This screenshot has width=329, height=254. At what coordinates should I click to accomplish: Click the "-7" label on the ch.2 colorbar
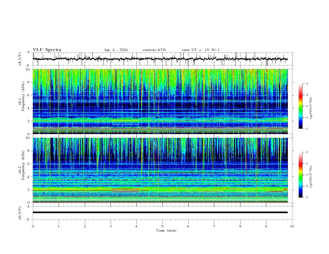307,198
